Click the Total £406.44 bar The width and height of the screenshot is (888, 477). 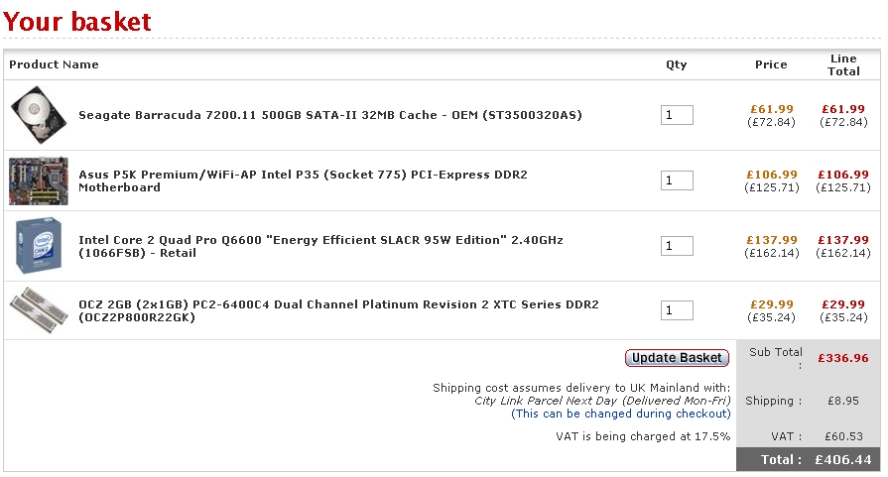click(809, 459)
